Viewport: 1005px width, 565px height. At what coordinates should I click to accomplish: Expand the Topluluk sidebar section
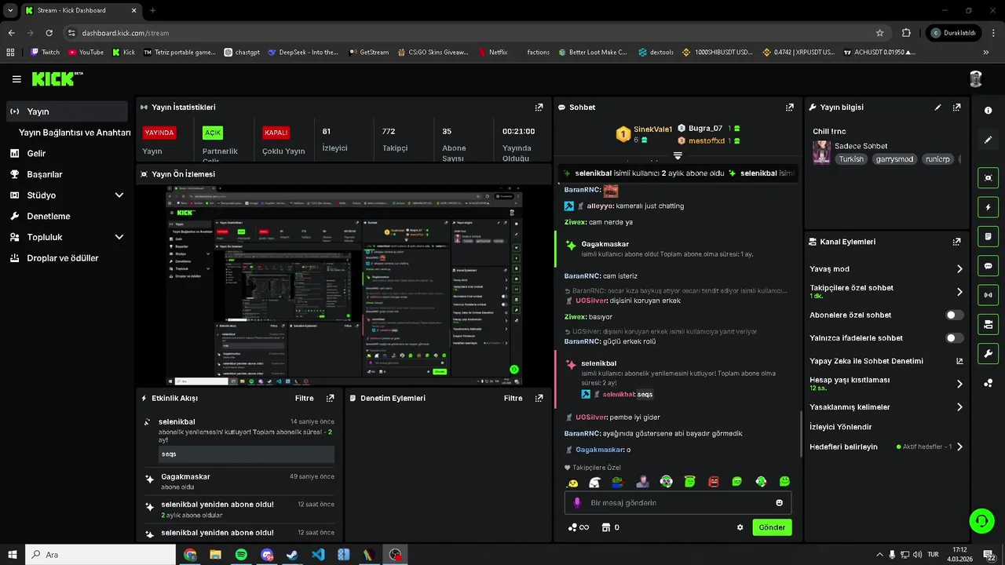pos(119,237)
